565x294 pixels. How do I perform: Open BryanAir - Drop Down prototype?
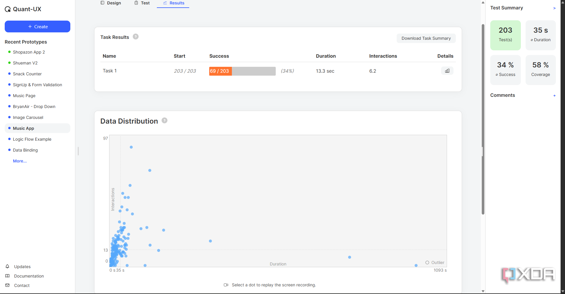(x=34, y=107)
